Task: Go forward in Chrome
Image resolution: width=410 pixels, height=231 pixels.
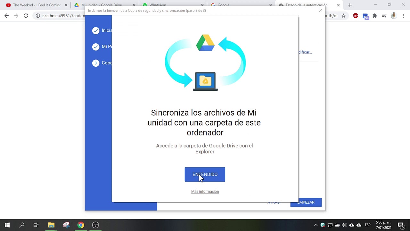Action: coord(16,16)
